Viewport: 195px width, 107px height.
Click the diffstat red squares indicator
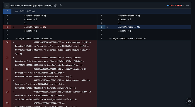coord(180,6)
